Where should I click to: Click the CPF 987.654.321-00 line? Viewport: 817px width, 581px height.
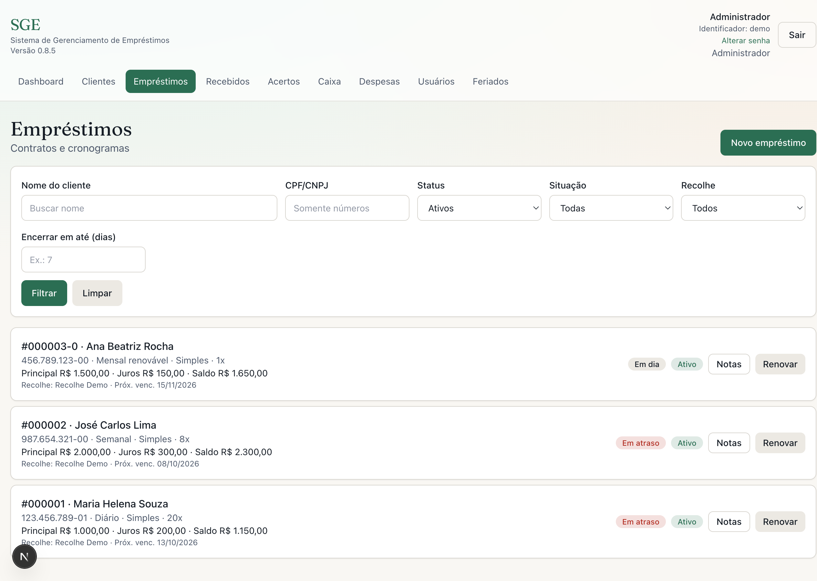pos(106,439)
